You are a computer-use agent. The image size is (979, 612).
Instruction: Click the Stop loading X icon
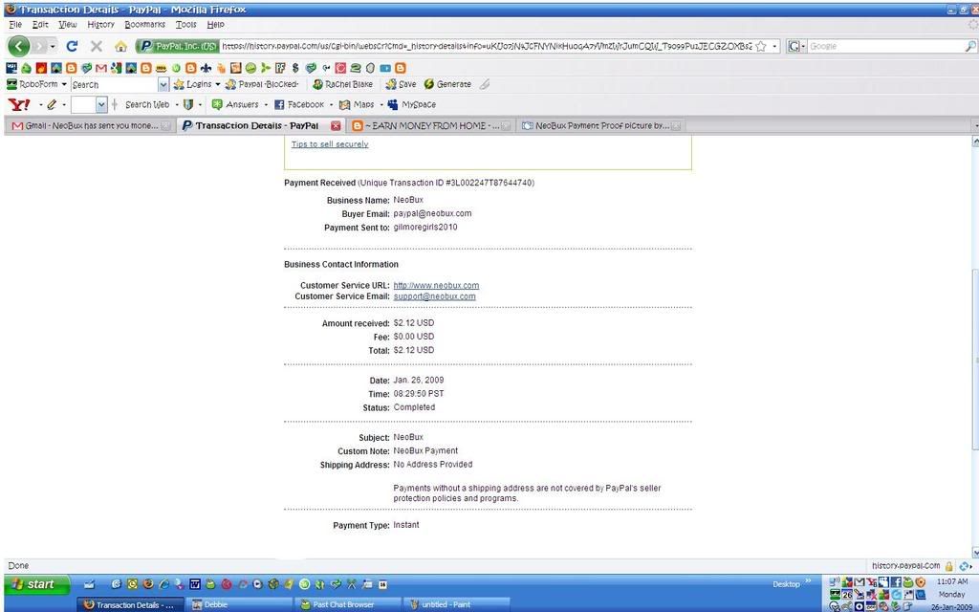pyautogui.click(x=96, y=46)
